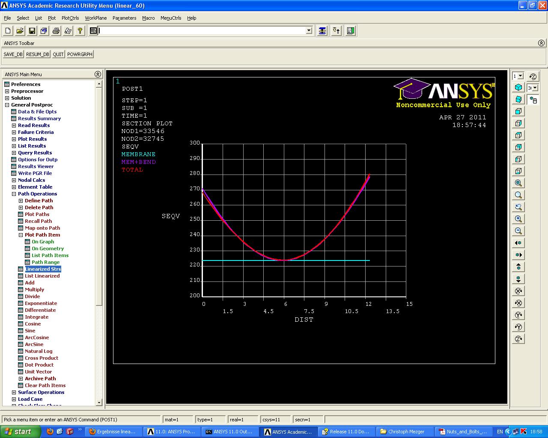The width and height of the screenshot is (548, 438).
Task: Select the isometric view cube icon
Action: pyautogui.click(x=518, y=87)
